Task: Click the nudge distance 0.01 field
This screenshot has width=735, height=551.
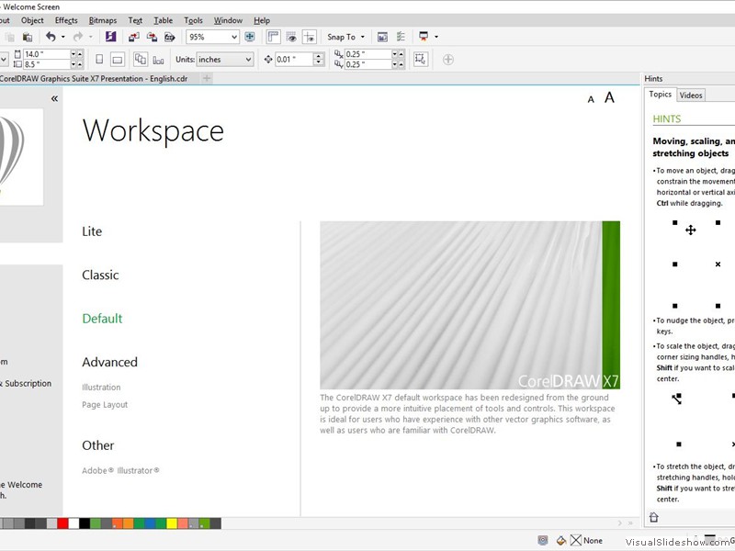Action: (294, 60)
